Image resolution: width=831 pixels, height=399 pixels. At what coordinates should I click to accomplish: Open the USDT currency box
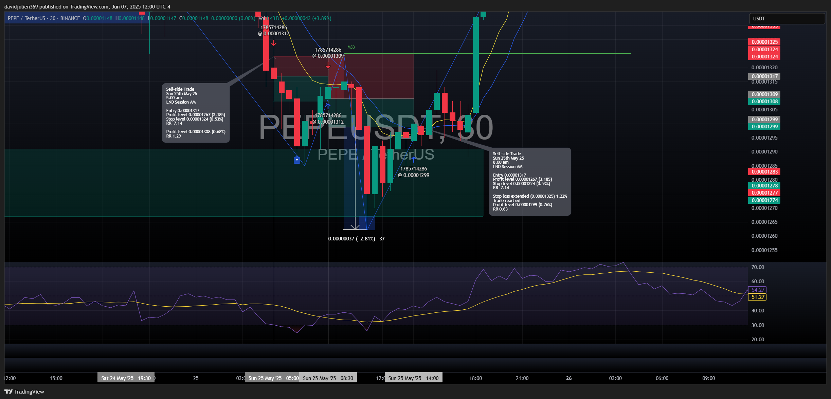point(787,19)
